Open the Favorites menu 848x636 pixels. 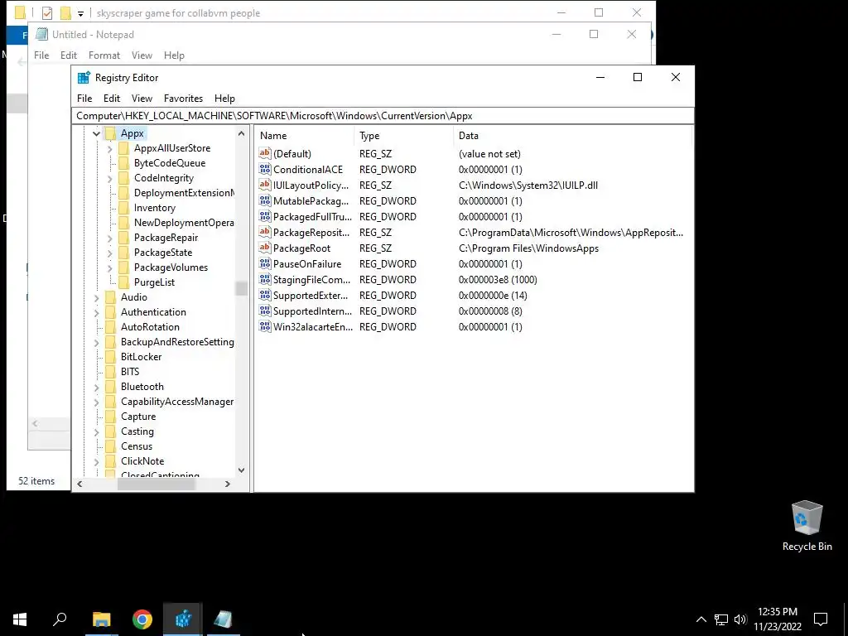click(183, 99)
